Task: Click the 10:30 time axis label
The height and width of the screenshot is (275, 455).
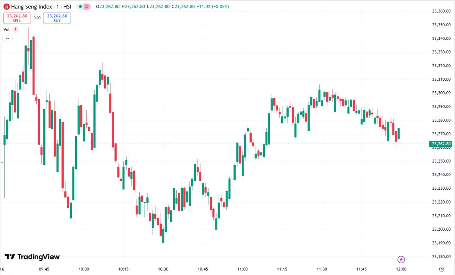Action: 163,269
